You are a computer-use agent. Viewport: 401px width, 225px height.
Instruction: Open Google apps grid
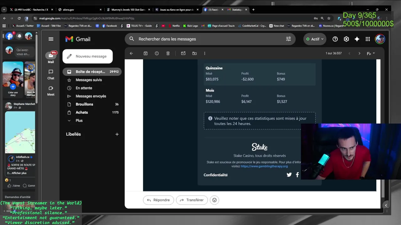[x=368, y=39]
